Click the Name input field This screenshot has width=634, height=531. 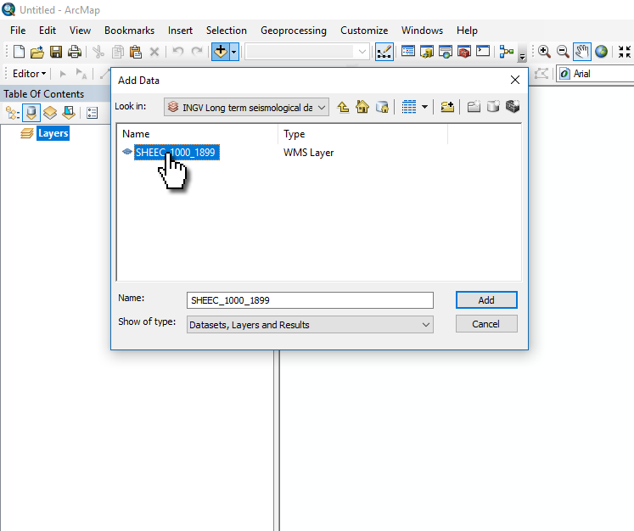click(310, 300)
